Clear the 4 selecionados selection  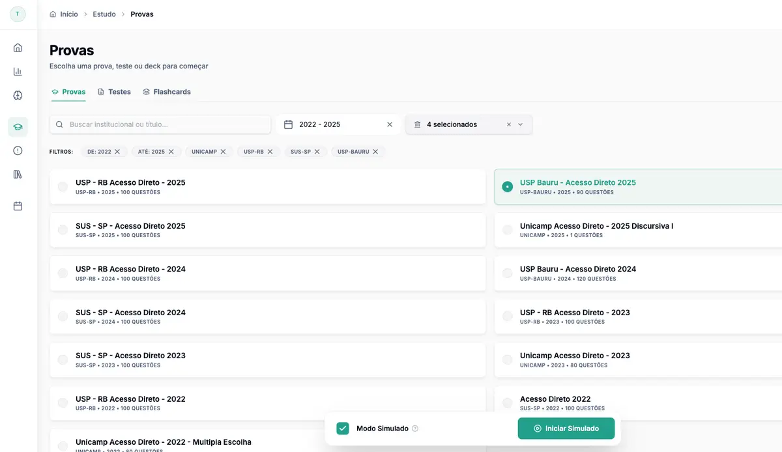(x=508, y=124)
